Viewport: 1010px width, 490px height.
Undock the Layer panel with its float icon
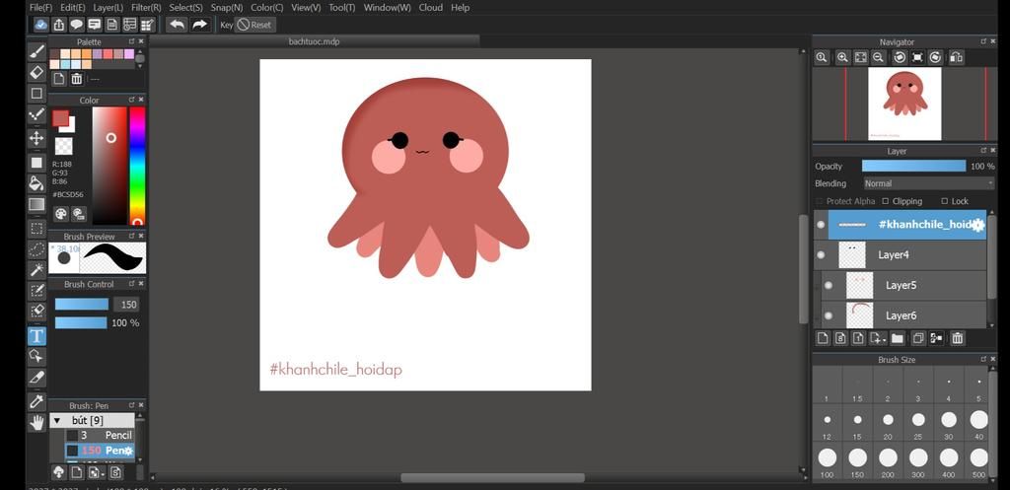(x=983, y=150)
